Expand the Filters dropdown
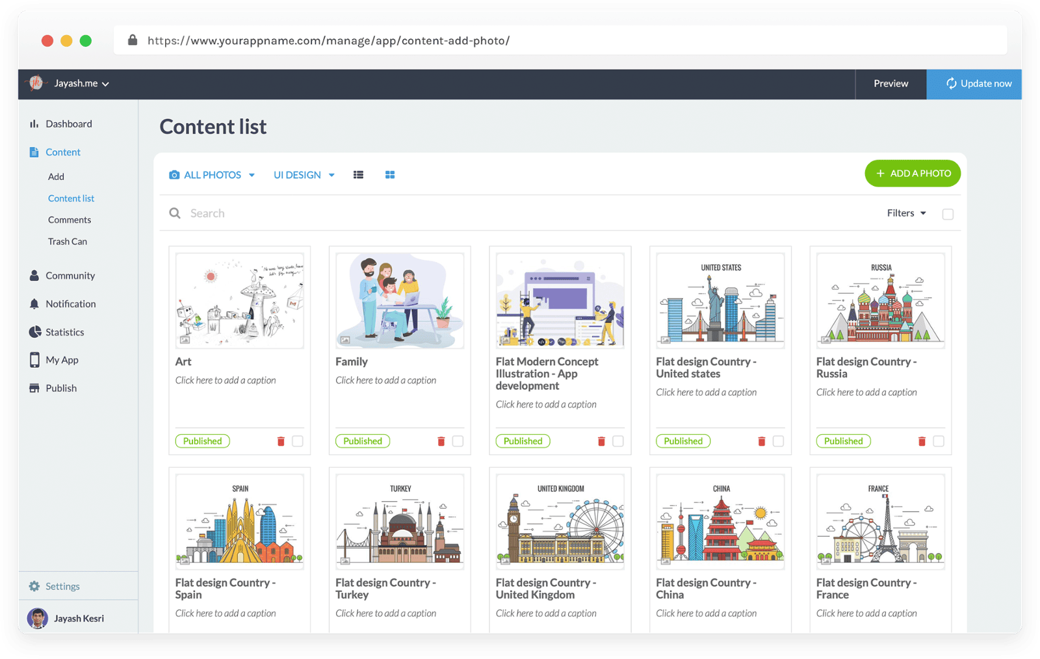 [906, 213]
